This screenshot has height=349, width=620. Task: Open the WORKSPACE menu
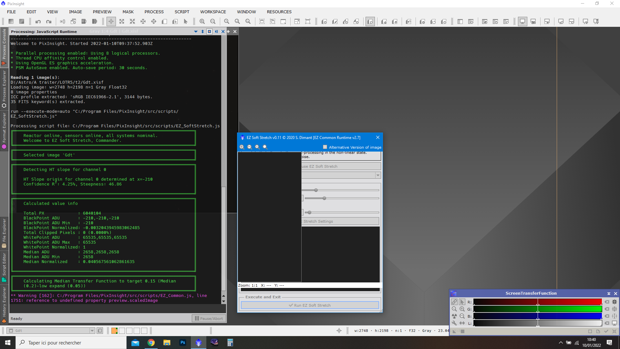(x=213, y=12)
